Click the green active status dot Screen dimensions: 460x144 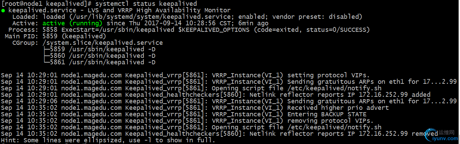click(x=3, y=10)
